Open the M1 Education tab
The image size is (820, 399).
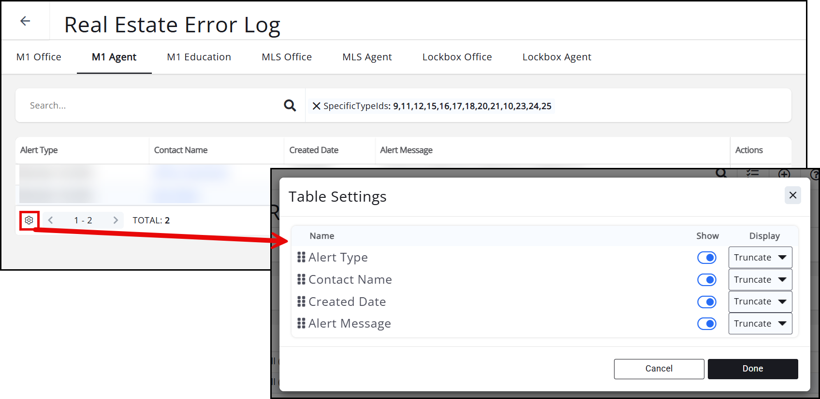[x=199, y=57]
